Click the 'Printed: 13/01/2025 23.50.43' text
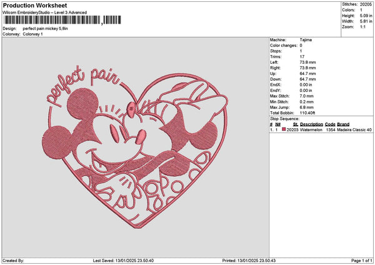 click(x=249, y=261)
